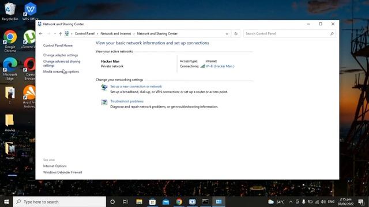Open recent locations dropdown arrow in navigation

tap(55, 33)
